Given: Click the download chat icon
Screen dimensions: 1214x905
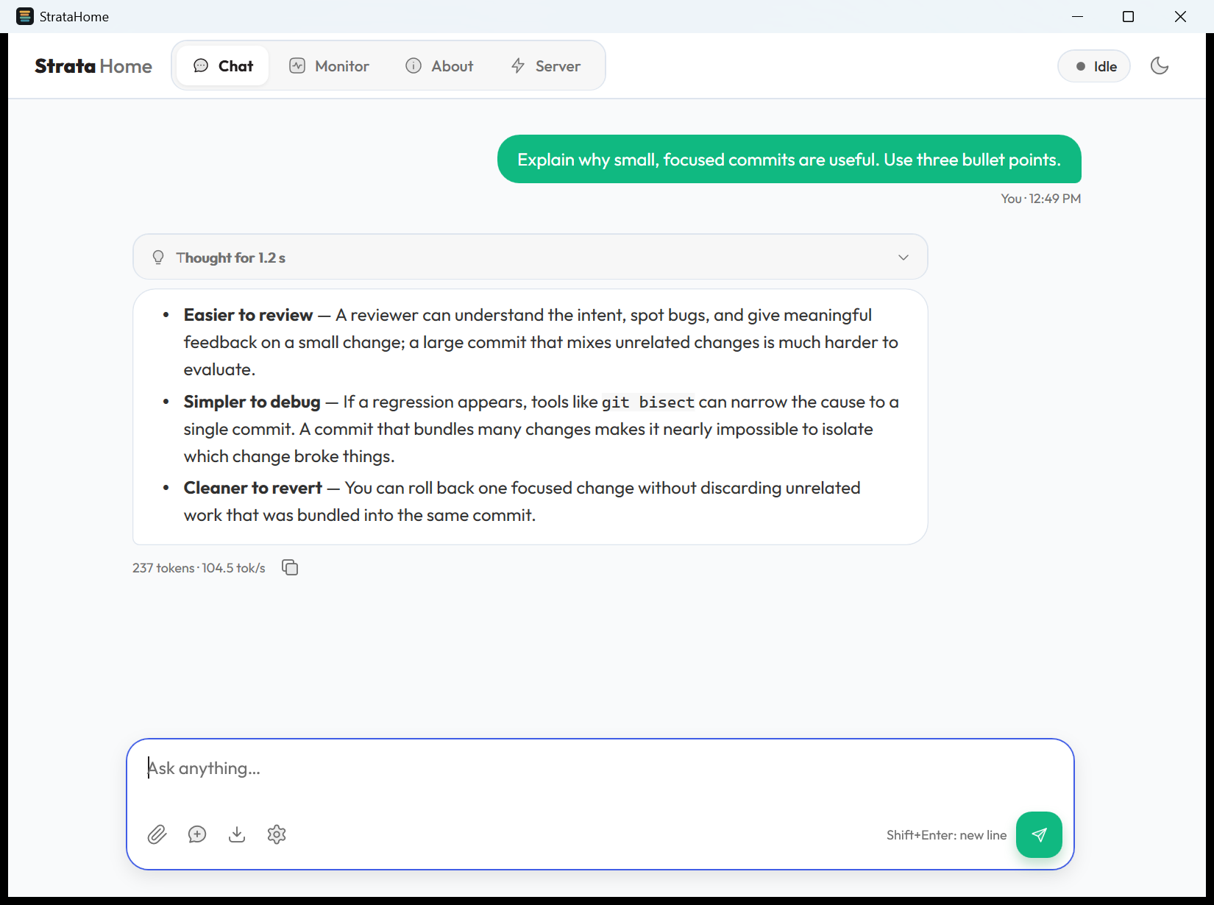Looking at the screenshot, I should pyautogui.click(x=237, y=834).
